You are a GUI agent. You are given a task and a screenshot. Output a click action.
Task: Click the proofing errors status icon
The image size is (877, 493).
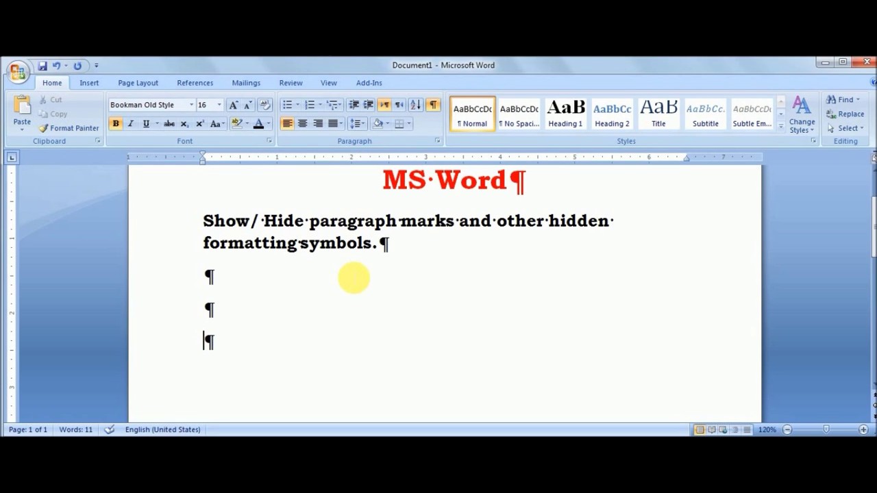coord(110,429)
